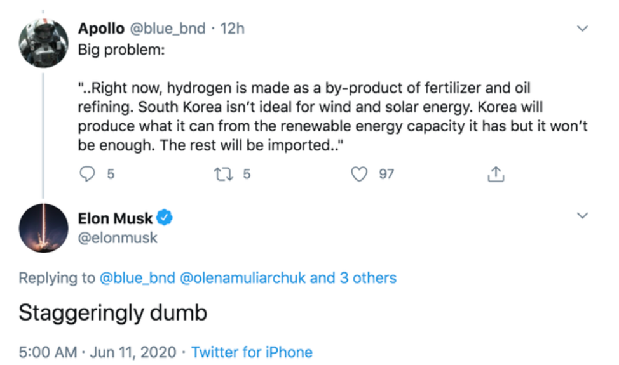Image resolution: width=619 pixels, height=365 pixels.
Task: Click the reply icon on Apollo's tweet
Action: click(87, 174)
